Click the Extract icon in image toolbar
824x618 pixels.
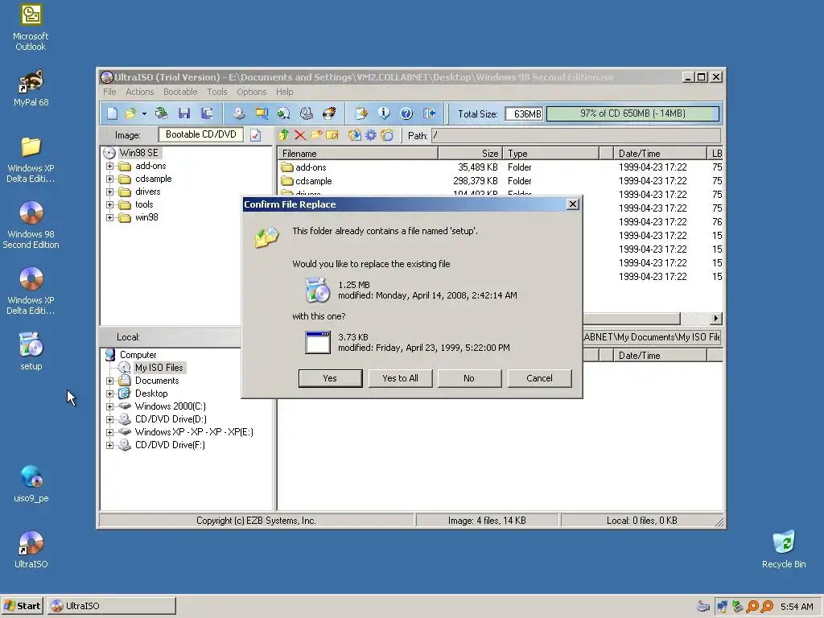(x=355, y=135)
